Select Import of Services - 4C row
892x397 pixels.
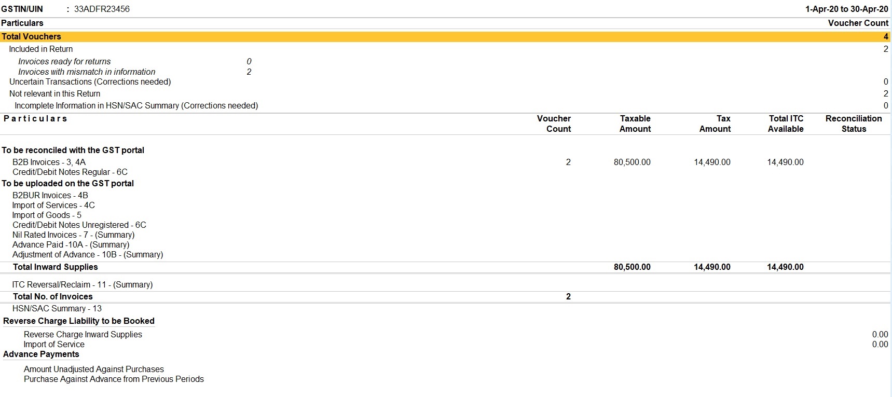click(53, 205)
